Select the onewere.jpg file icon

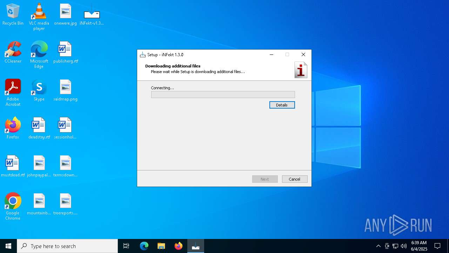click(x=66, y=14)
